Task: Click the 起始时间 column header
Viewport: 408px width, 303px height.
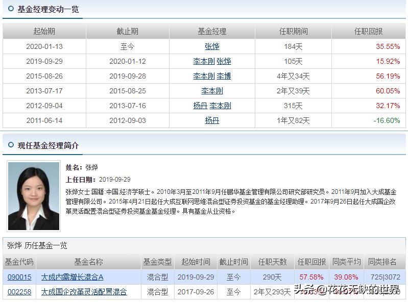Action: (x=196, y=262)
